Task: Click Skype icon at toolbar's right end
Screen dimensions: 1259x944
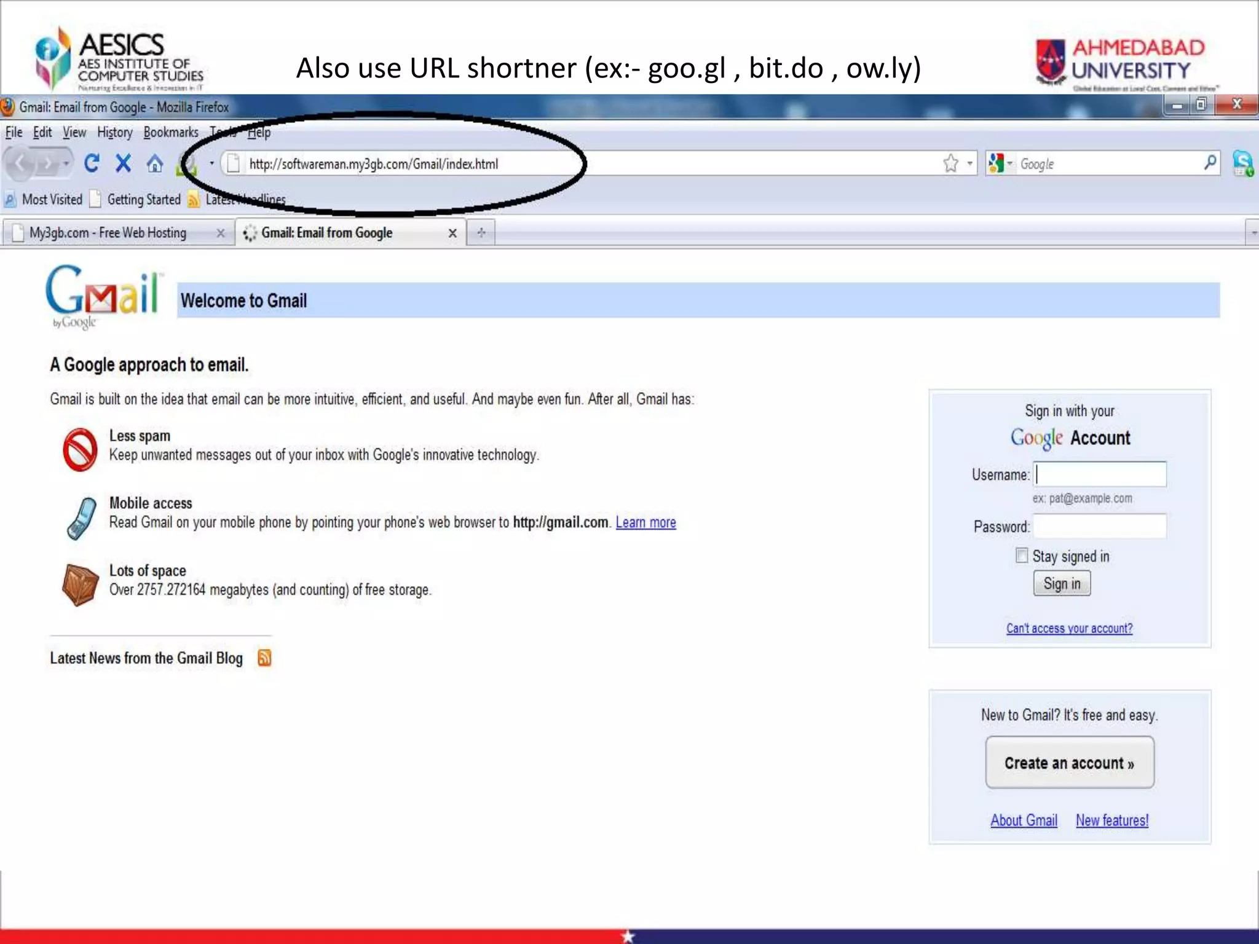Action: [x=1242, y=163]
